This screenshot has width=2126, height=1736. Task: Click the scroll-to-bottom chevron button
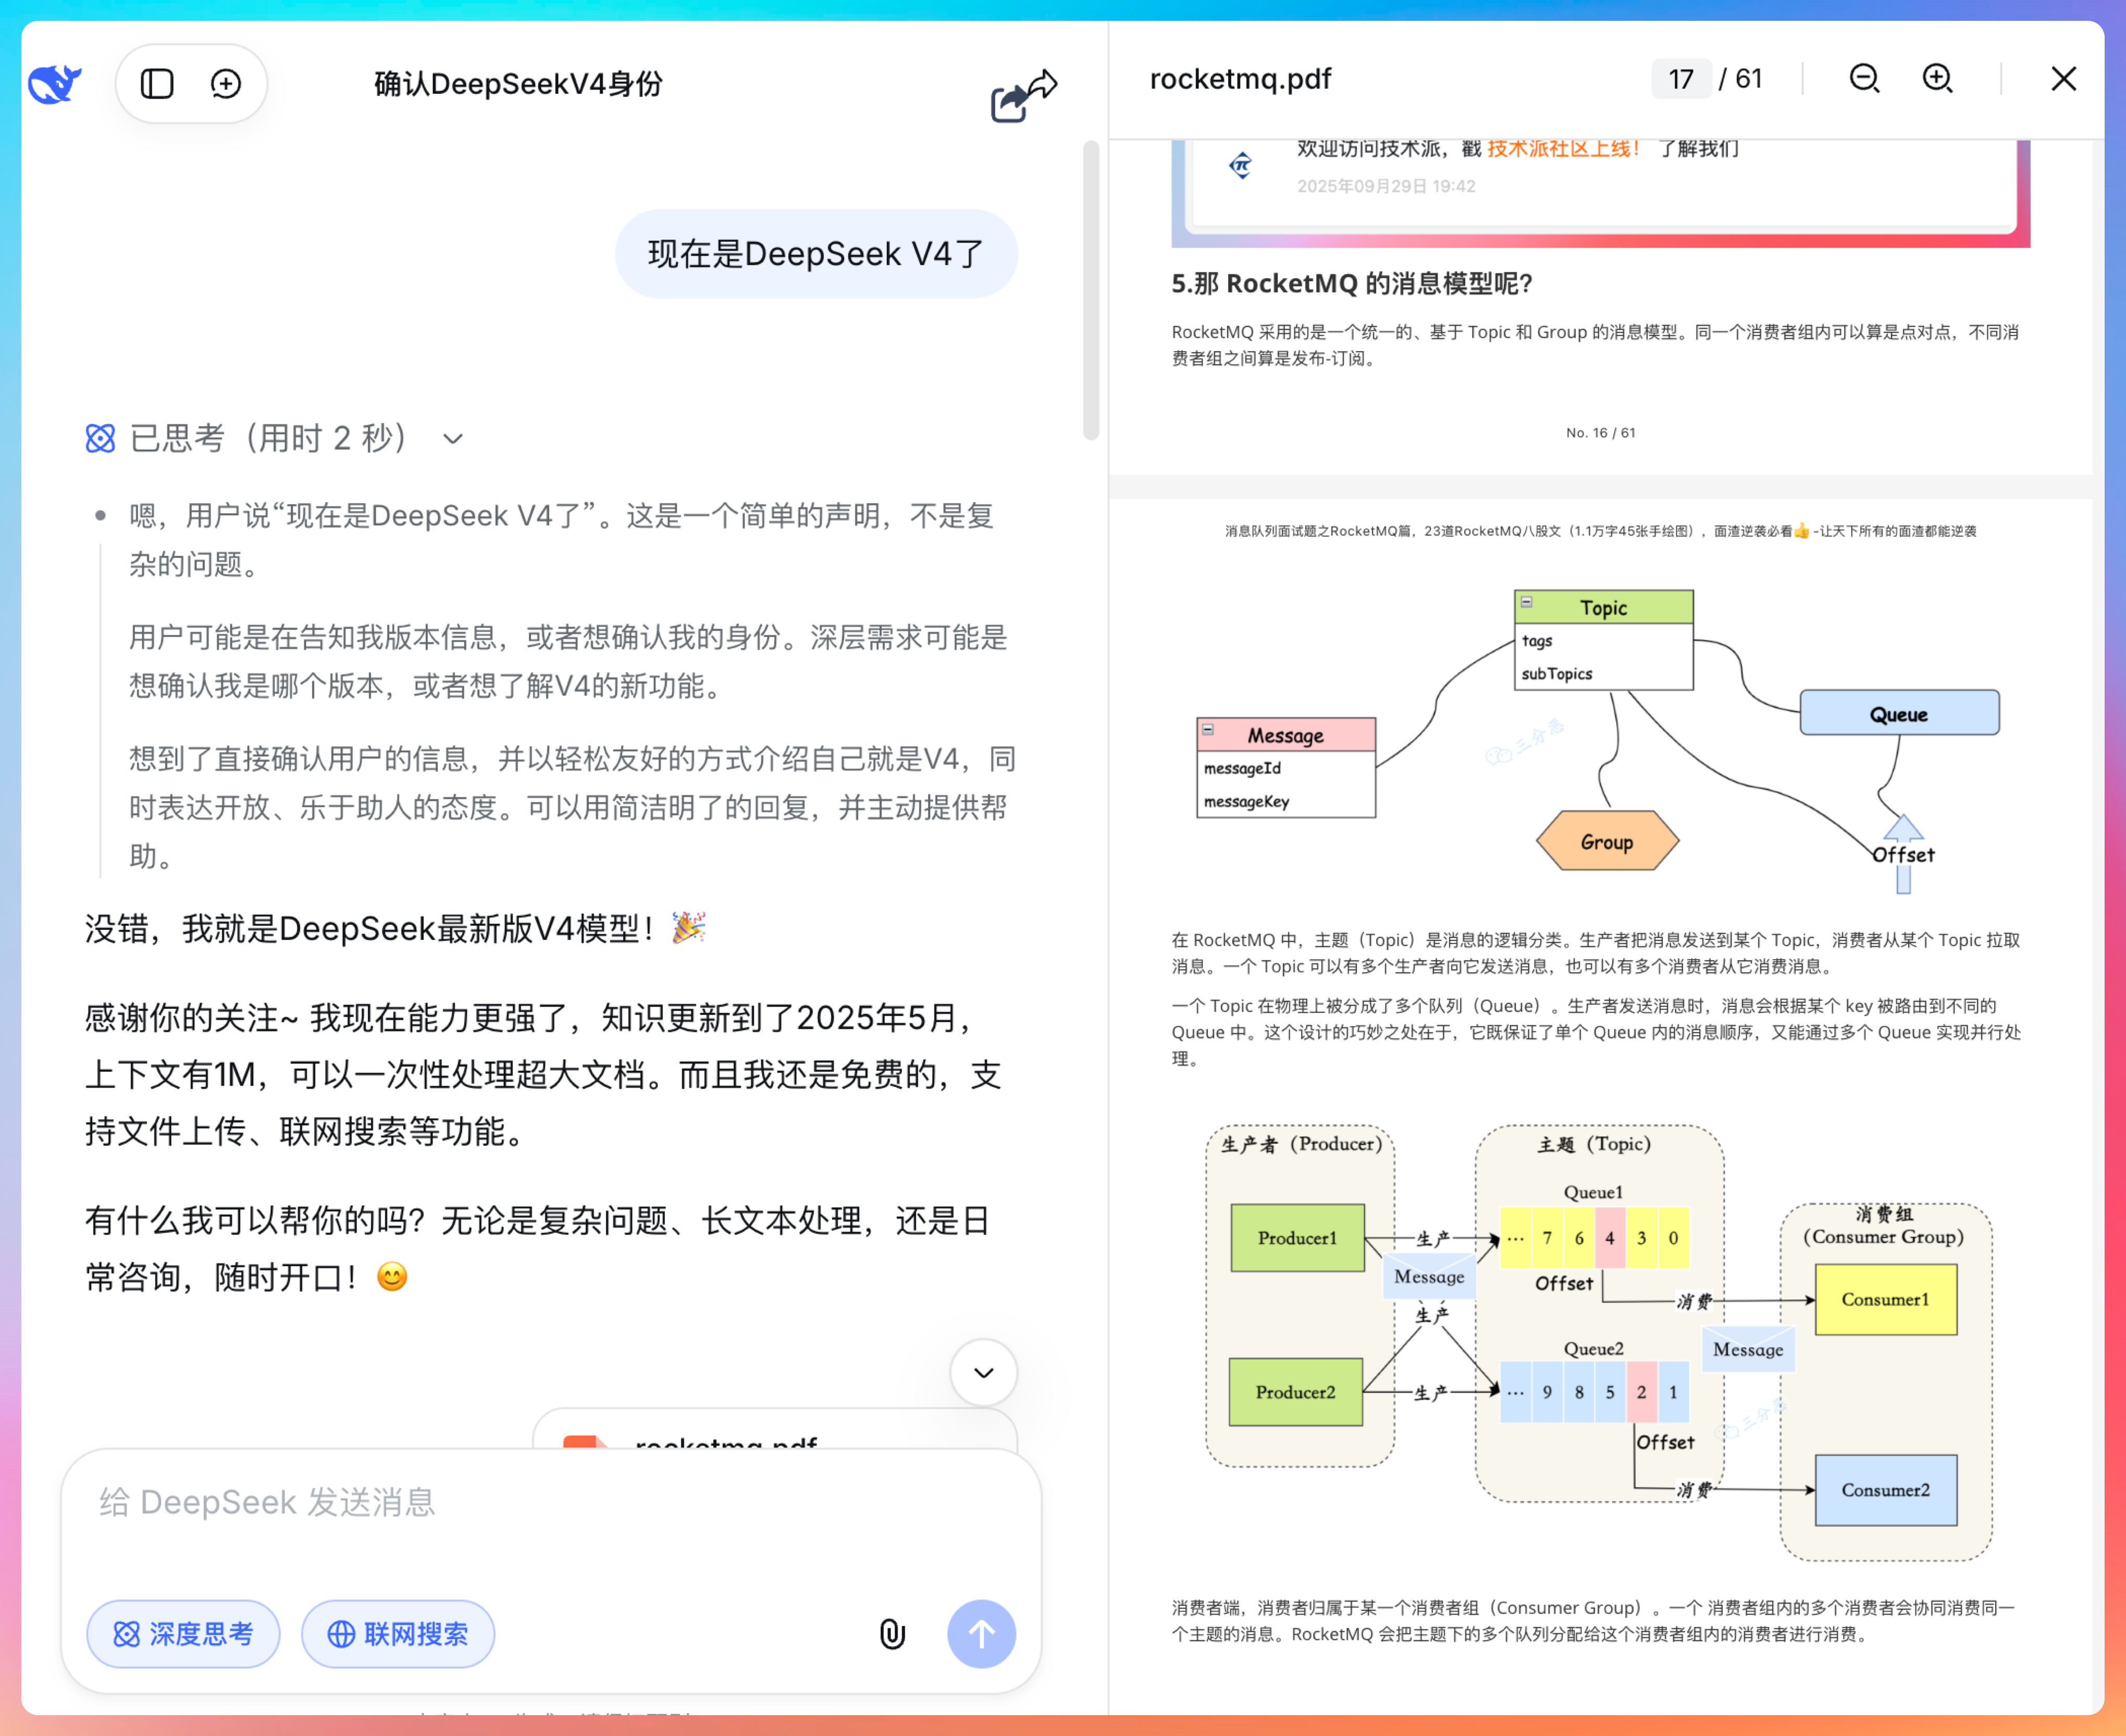point(983,1372)
